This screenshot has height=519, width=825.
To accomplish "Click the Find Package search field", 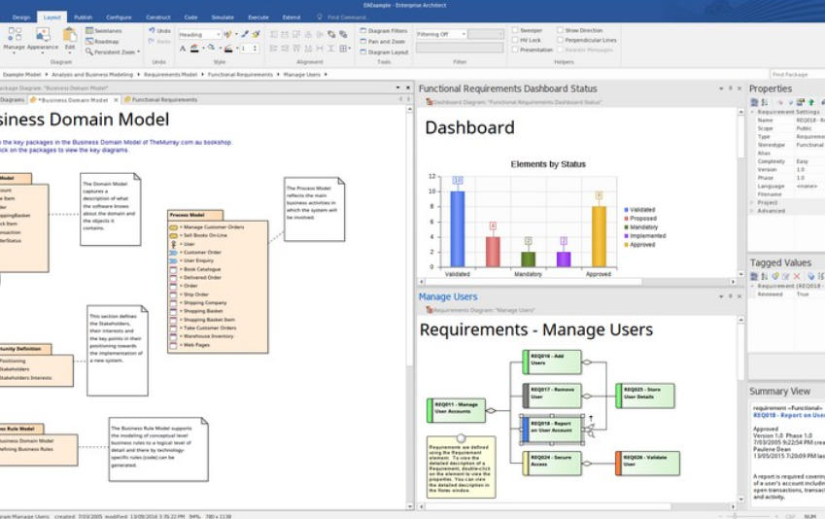I will click(795, 74).
